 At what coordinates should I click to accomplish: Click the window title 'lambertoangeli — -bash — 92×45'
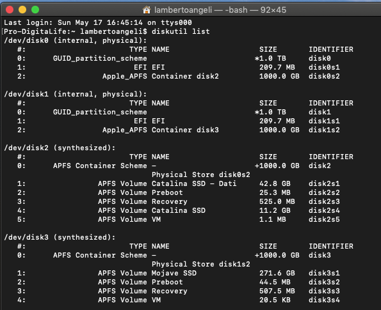click(x=220, y=10)
